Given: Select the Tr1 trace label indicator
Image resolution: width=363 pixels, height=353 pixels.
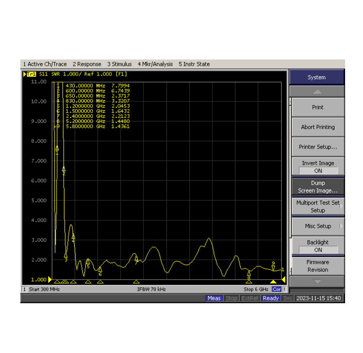Looking at the screenshot, I should point(30,74).
